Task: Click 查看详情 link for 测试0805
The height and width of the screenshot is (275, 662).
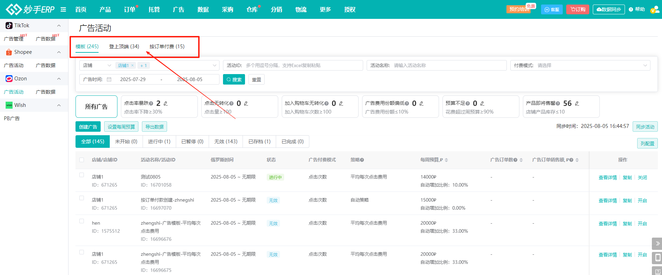Action: click(x=607, y=178)
